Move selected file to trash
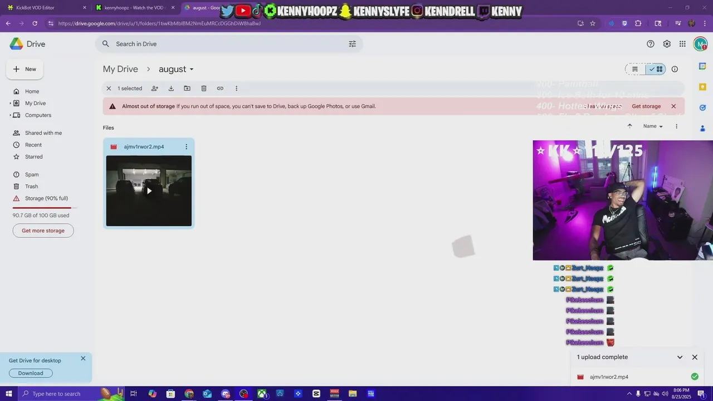 [204, 89]
